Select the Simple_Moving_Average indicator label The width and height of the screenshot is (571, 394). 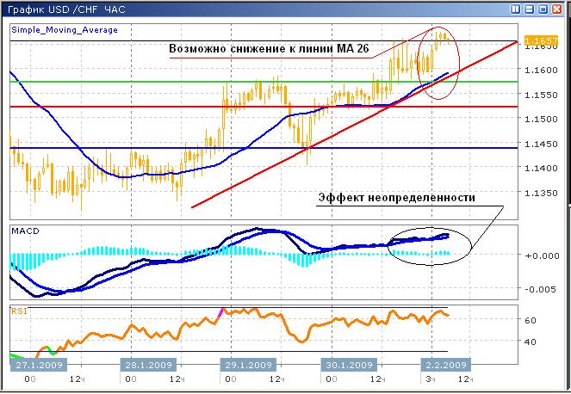point(65,30)
